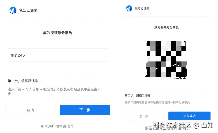Screen dimensions: 218x133
Task: Click the 取消 button
Action: (30, 110)
